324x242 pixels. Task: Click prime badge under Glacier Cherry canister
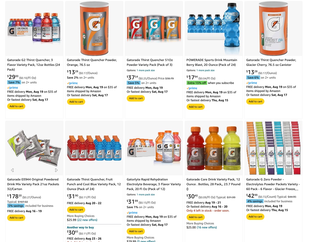click(252, 83)
